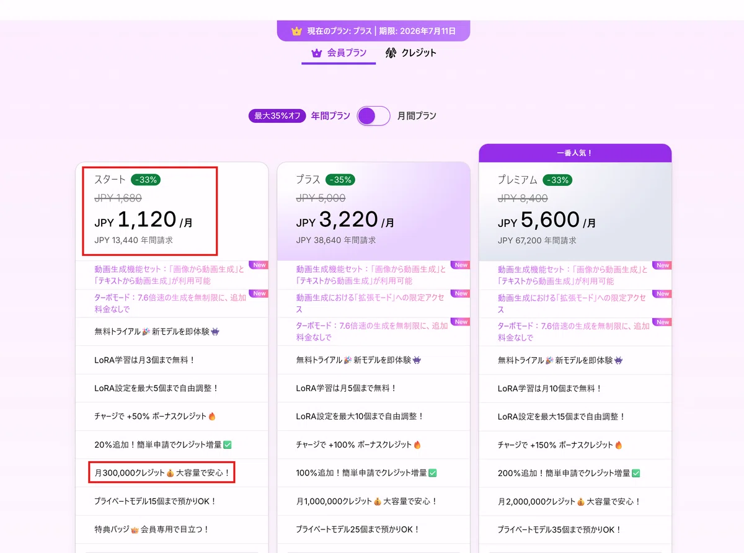The image size is (744, 553).
Task: Click the party popper emoji in スタート's 無料トライアル row
Action: pos(146,332)
